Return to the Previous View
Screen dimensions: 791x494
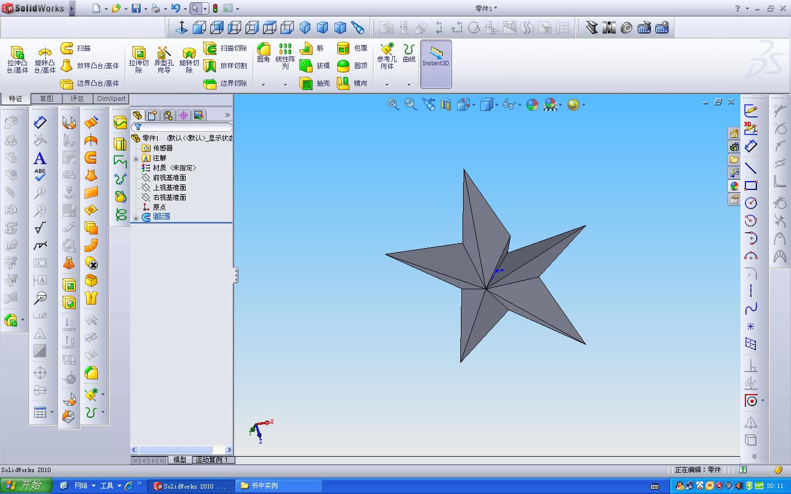click(x=428, y=104)
